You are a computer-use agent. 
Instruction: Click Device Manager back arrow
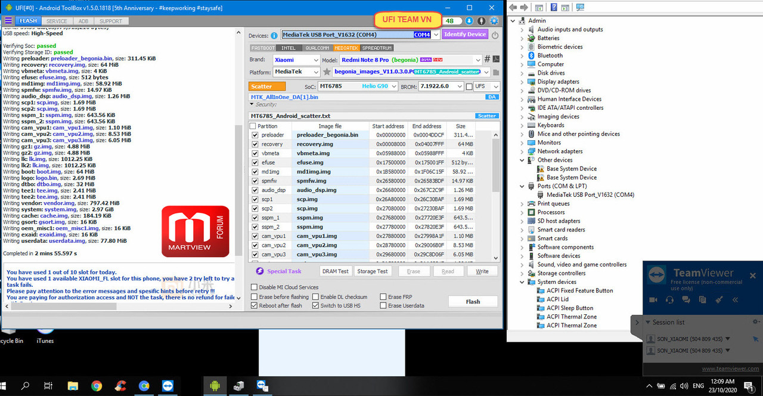(x=514, y=7)
